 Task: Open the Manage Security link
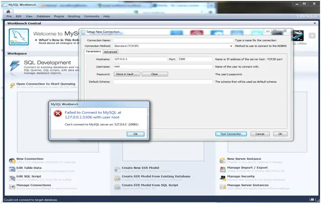coord(241,177)
